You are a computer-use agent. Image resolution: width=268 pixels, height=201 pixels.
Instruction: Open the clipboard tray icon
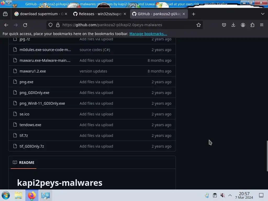[x=215, y=195]
